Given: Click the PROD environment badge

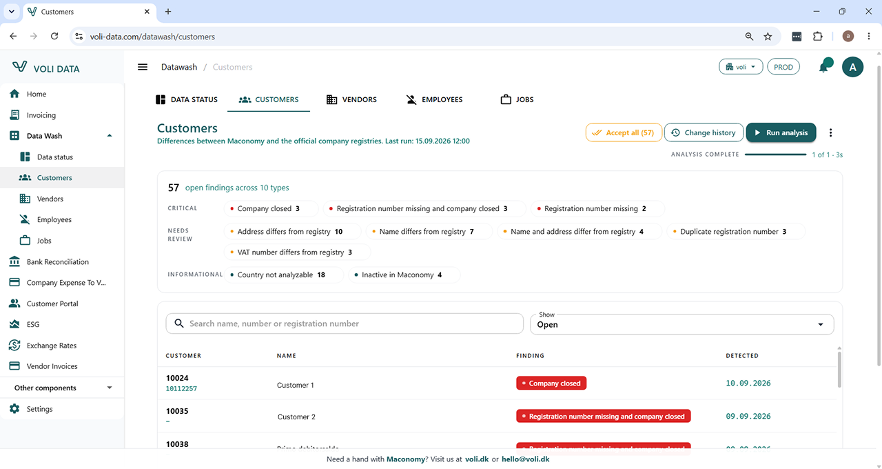Looking at the screenshot, I should [x=783, y=67].
